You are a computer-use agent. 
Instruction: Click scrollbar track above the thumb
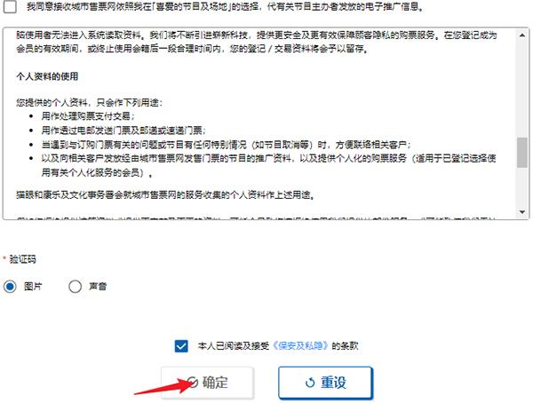coord(522,89)
